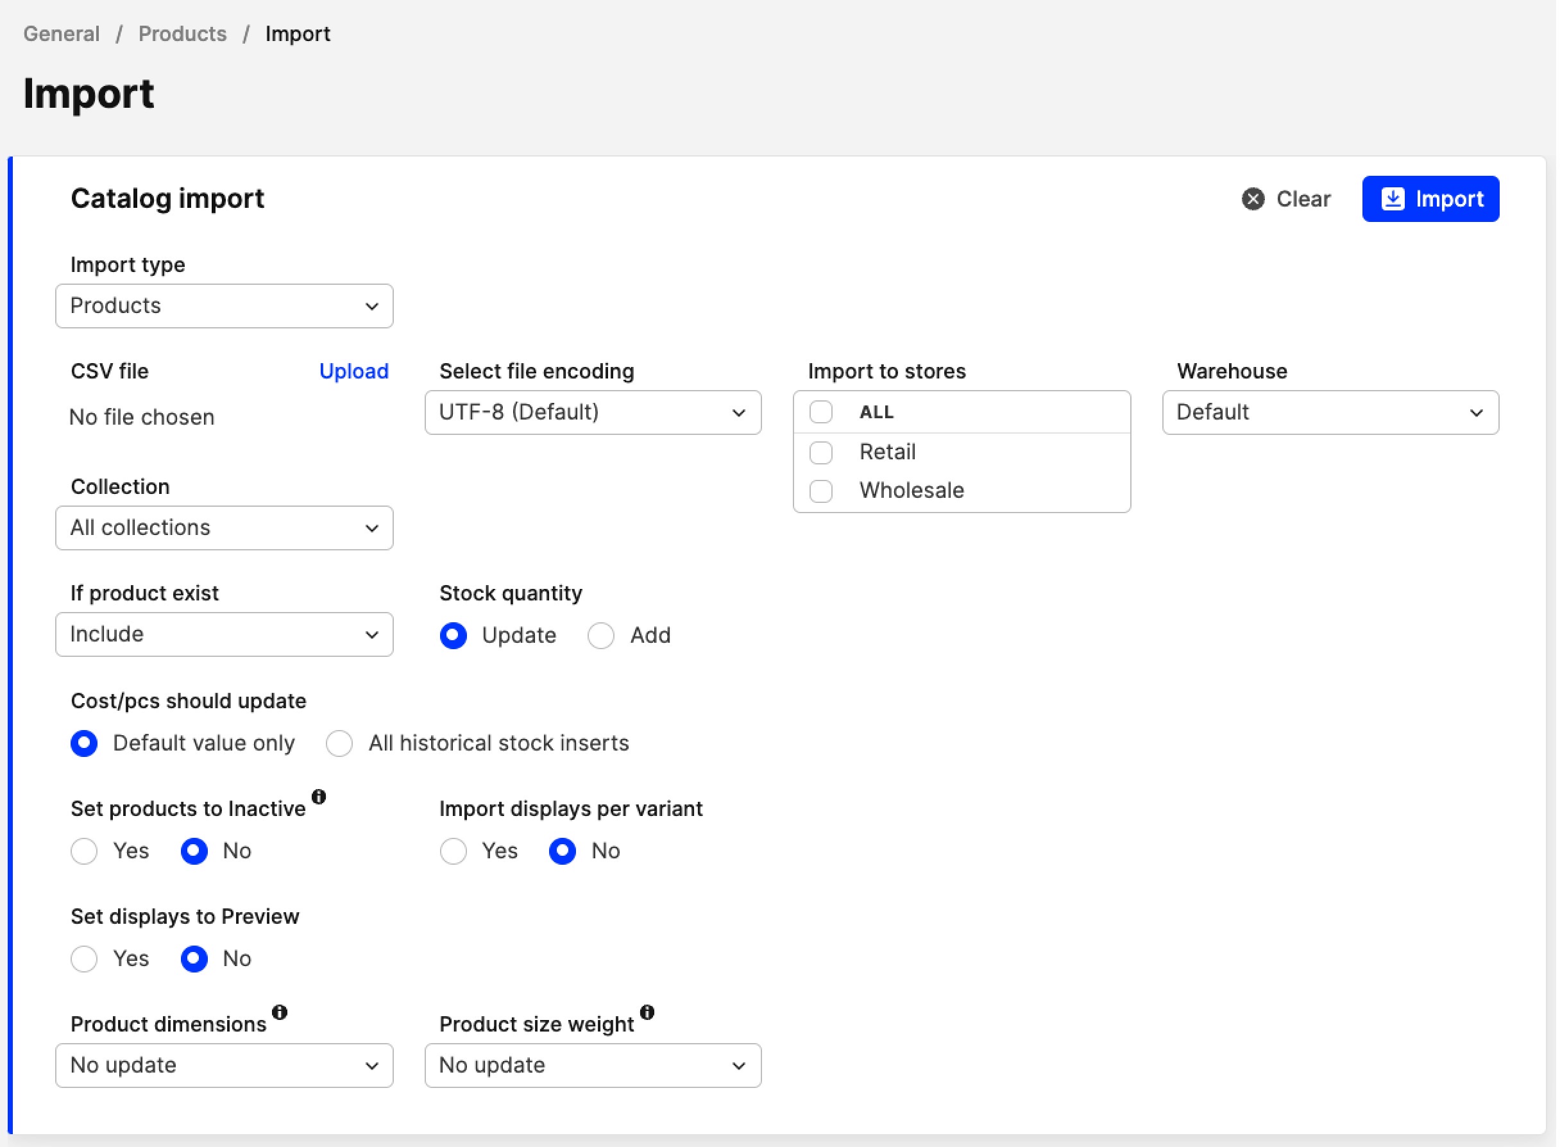The width and height of the screenshot is (1560, 1147).
Task: Select Default value only radio
Action: point(84,744)
